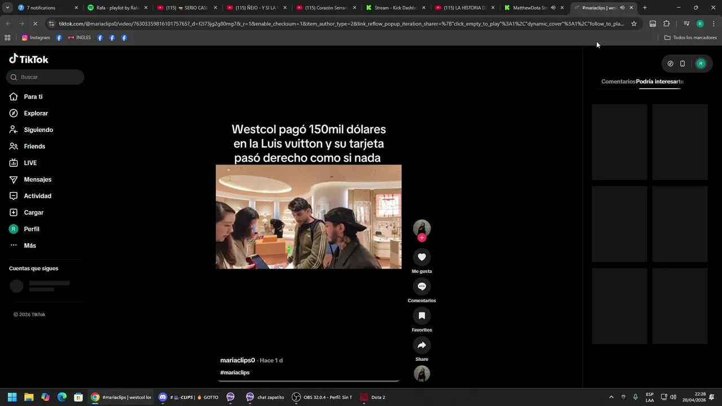Bookmark this page with the star icon
This screenshot has width=722, height=406.
point(633,24)
